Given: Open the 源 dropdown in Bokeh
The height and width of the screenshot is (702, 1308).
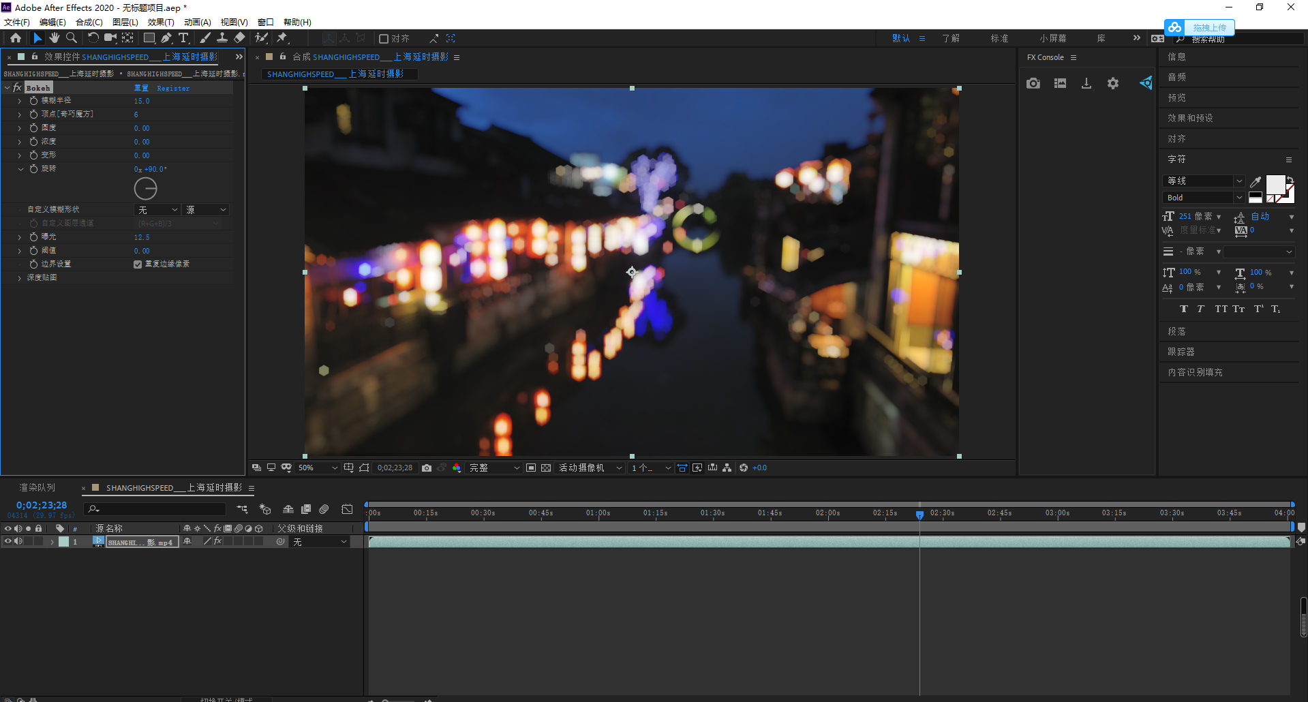Looking at the screenshot, I should tap(206, 210).
